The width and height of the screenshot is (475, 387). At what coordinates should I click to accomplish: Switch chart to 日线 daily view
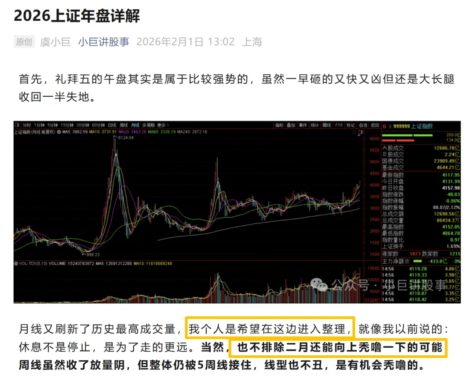pyautogui.click(x=112, y=125)
